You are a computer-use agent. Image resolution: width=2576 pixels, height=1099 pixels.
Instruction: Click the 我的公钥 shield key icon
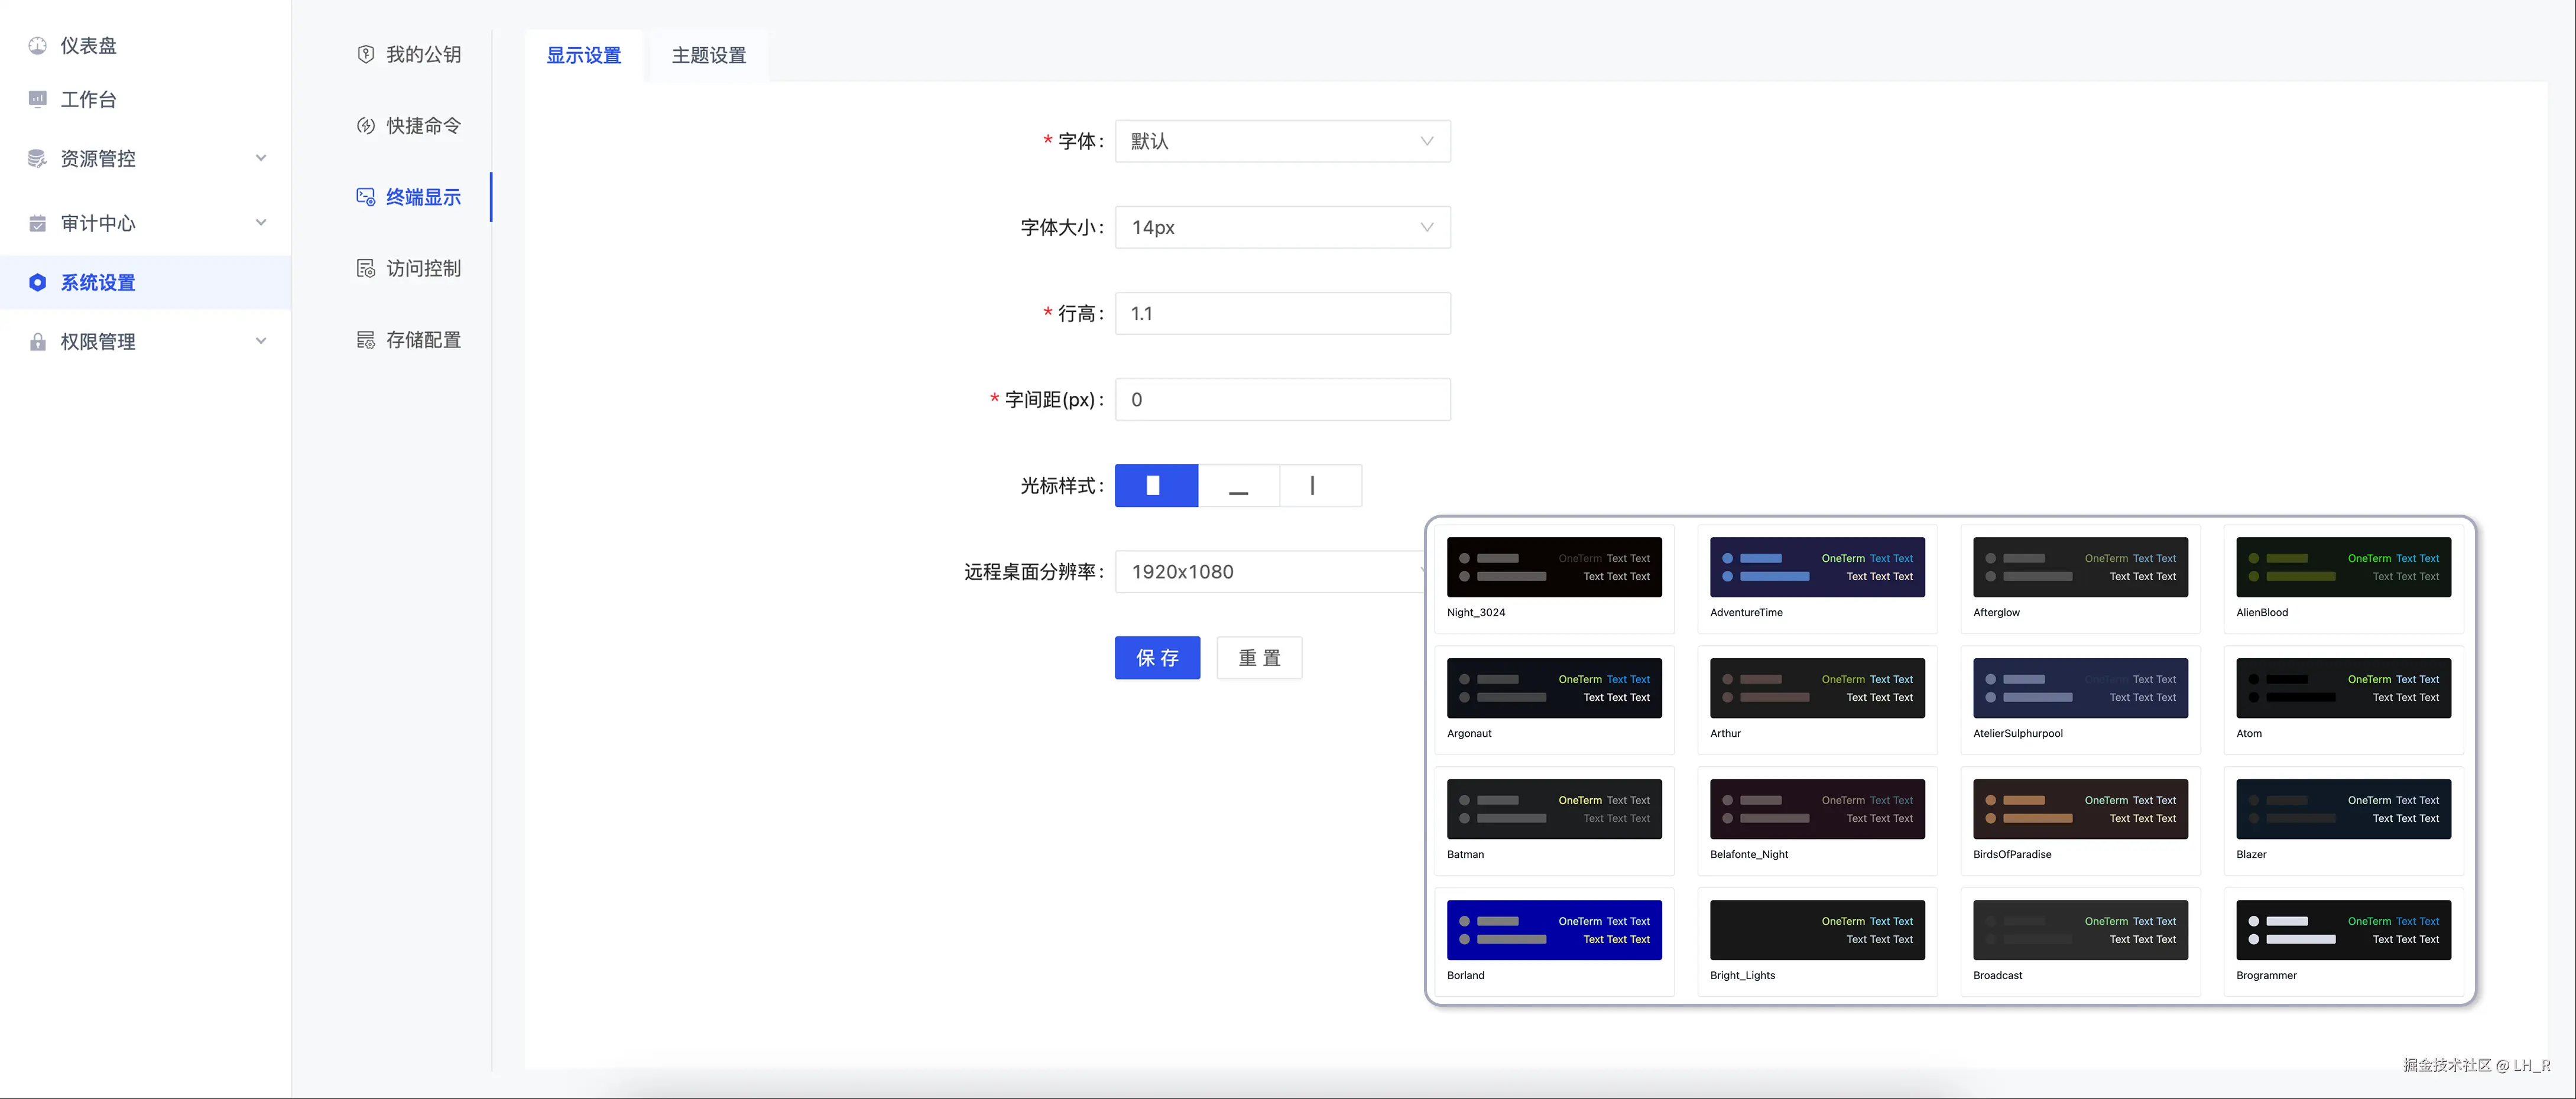point(366,54)
